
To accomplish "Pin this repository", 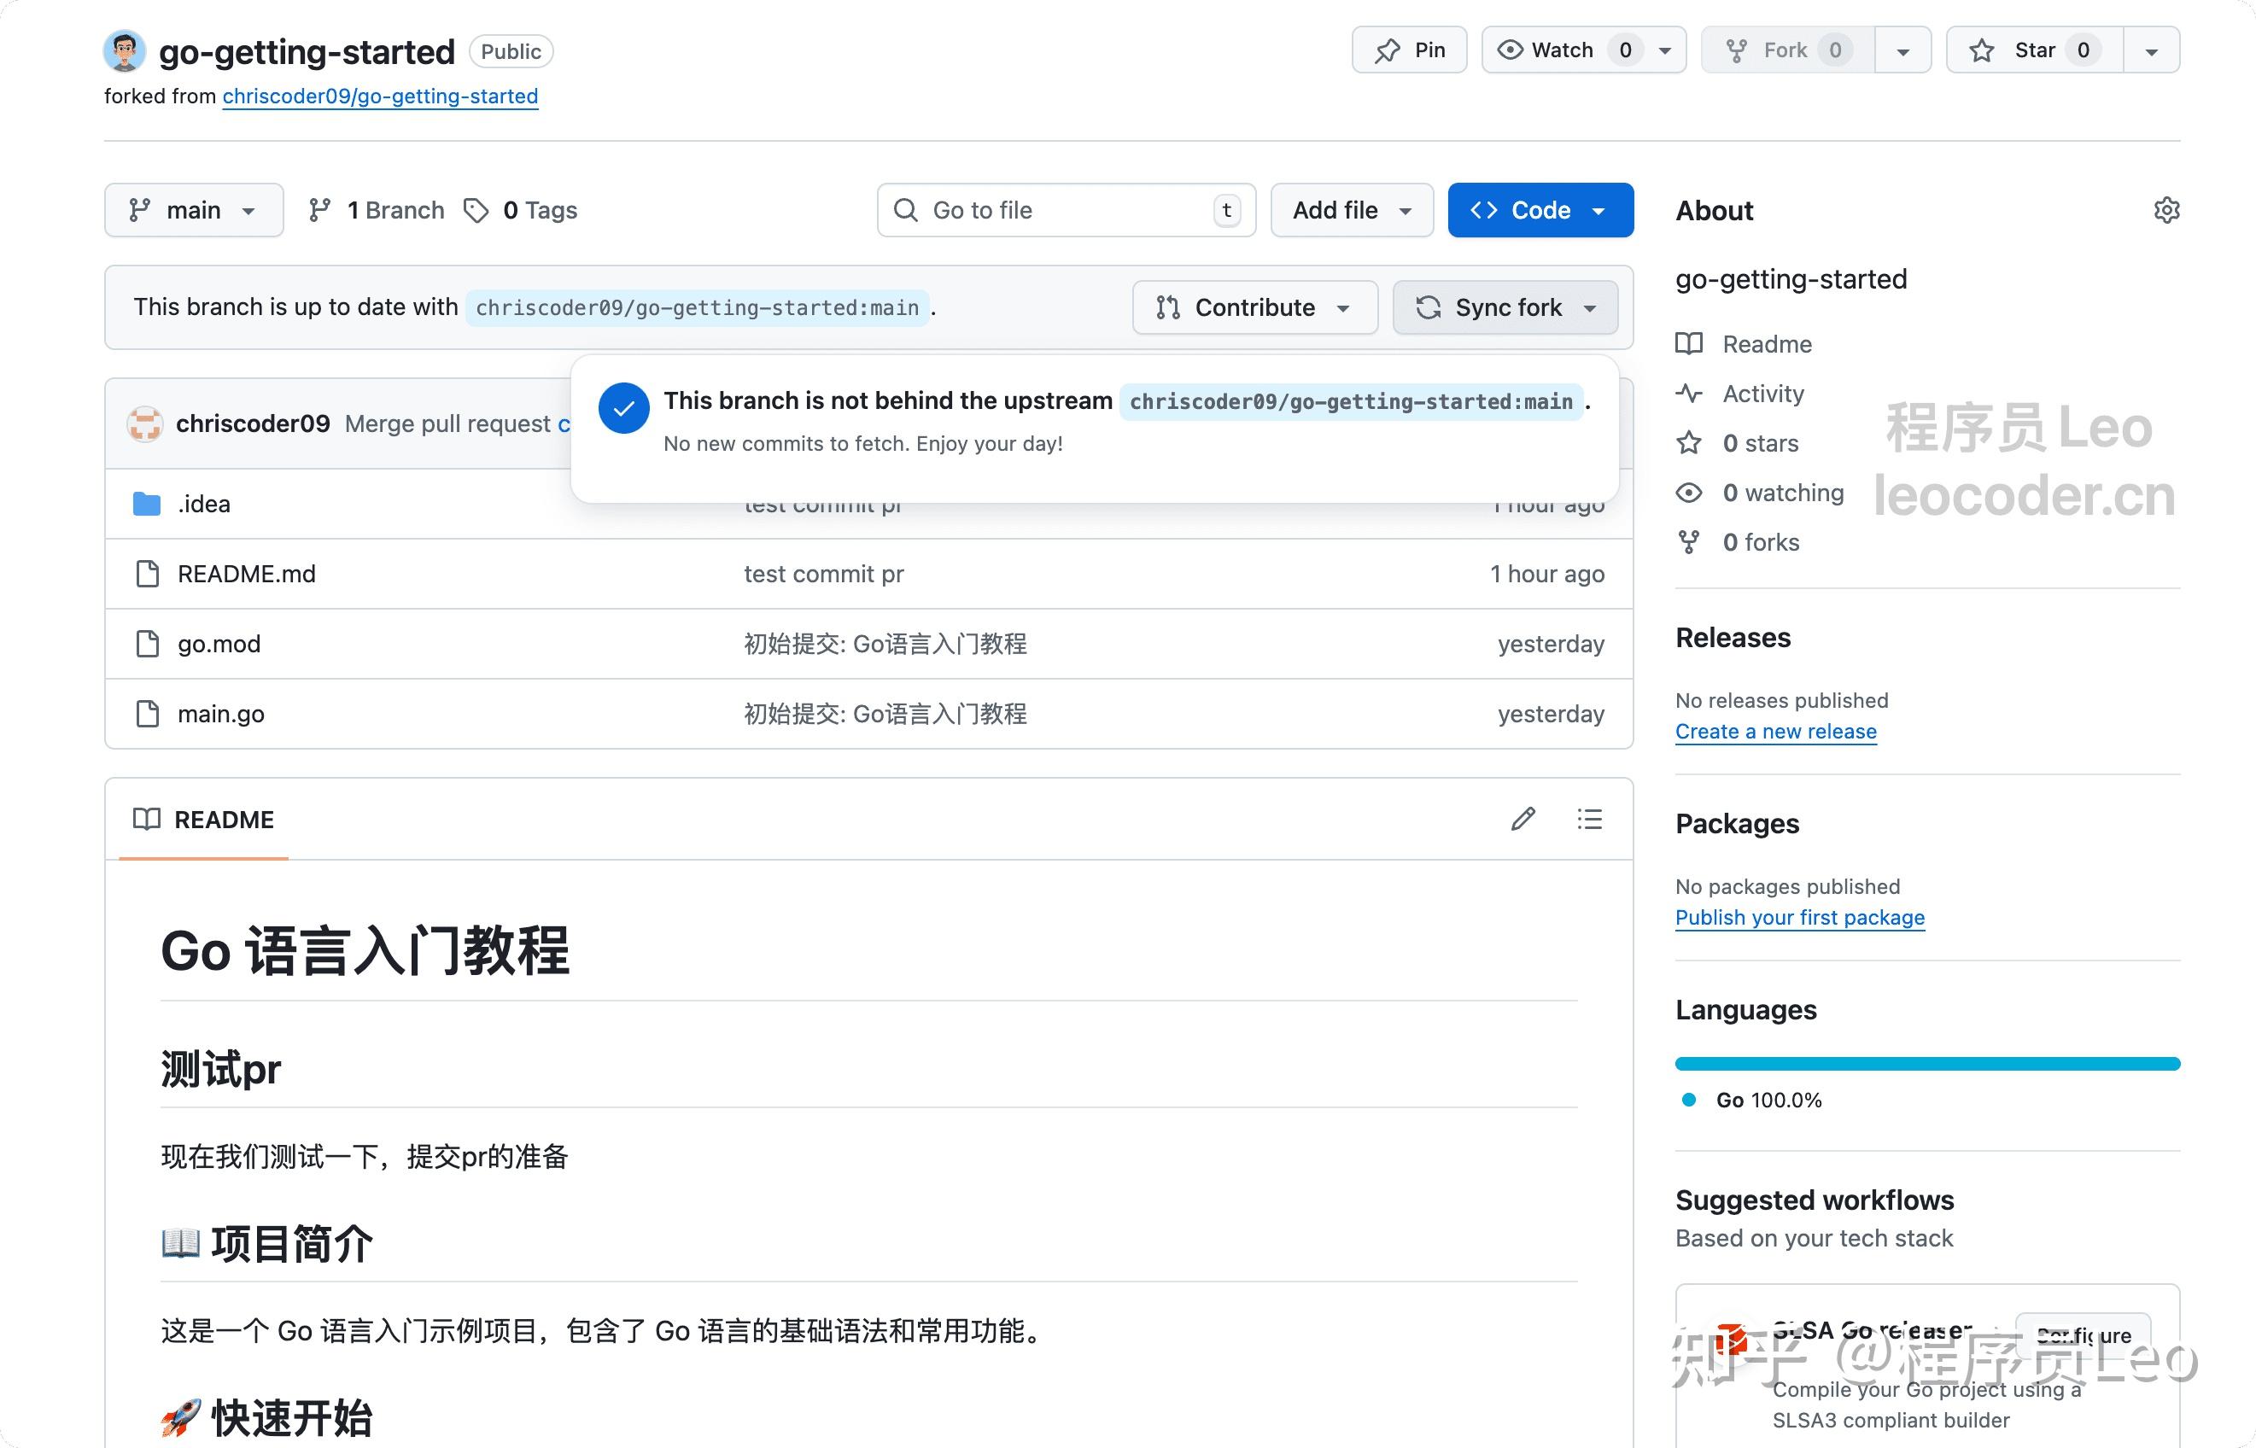I will (1409, 50).
